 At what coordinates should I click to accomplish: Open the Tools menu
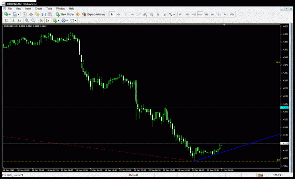(49, 9)
